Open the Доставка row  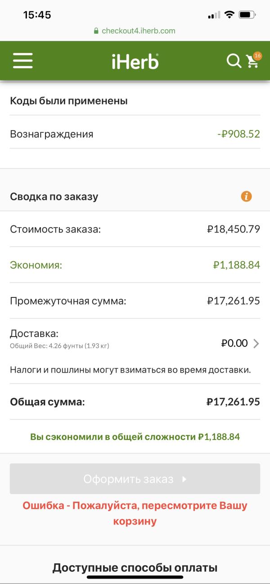135,340
